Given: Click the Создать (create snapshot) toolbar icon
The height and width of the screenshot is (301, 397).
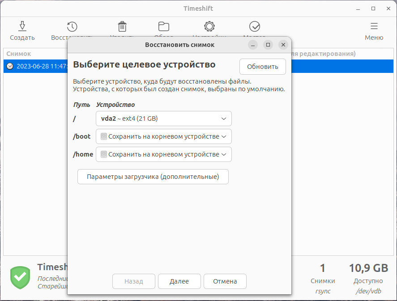Looking at the screenshot, I should pyautogui.click(x=22, y=26).
